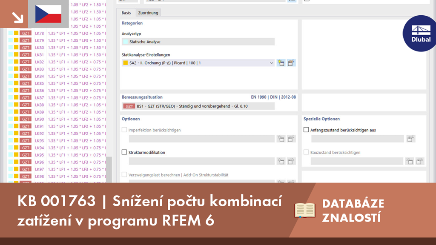Click the GZT badge in row LK92

(26, 133)
